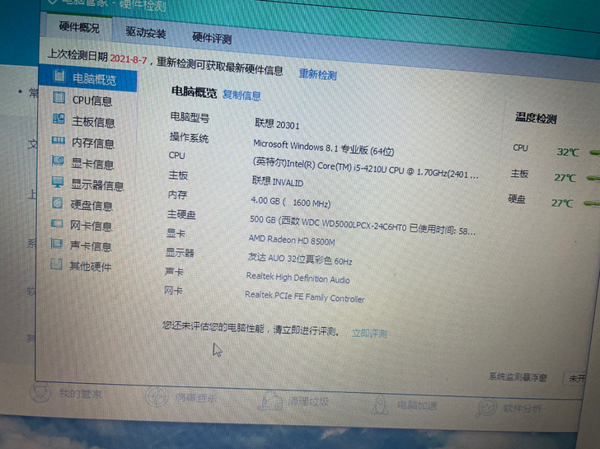600x449 pixels.
Task: Click the CPU信息 sidebar icon
Action: coord(59,97)
